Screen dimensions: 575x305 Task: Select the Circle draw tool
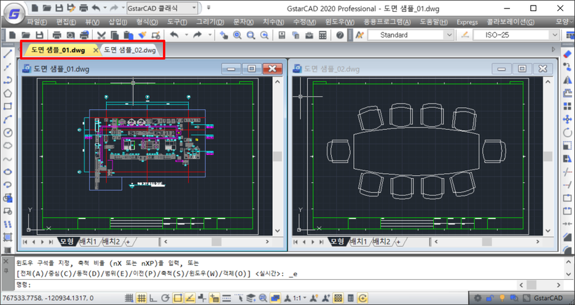8,132
